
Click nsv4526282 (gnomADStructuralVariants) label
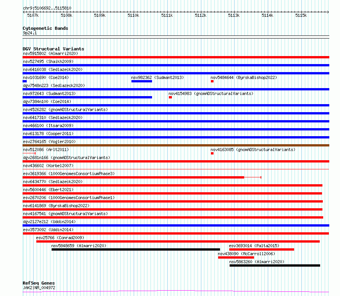(x=65, y=109)
